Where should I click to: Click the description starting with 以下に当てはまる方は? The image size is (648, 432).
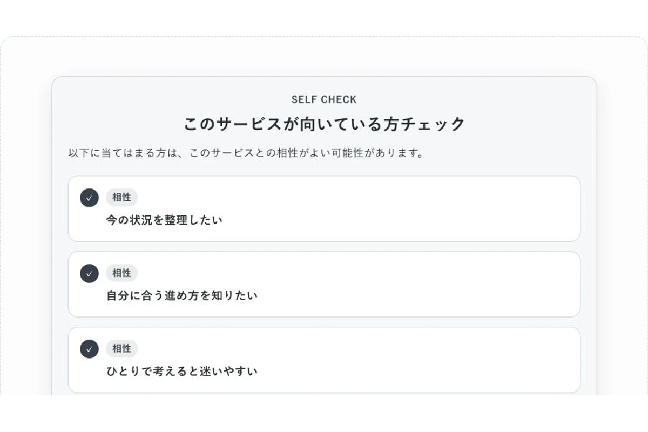(246, 153)
